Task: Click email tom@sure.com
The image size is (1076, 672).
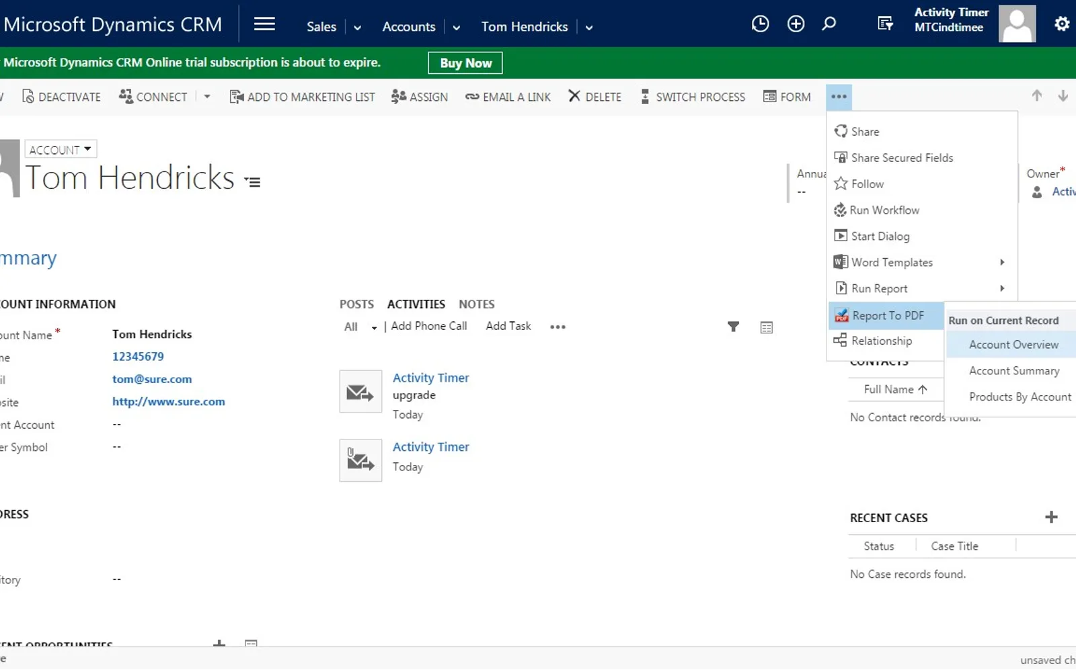Action: pyautogui.click(x=152, y=380)
